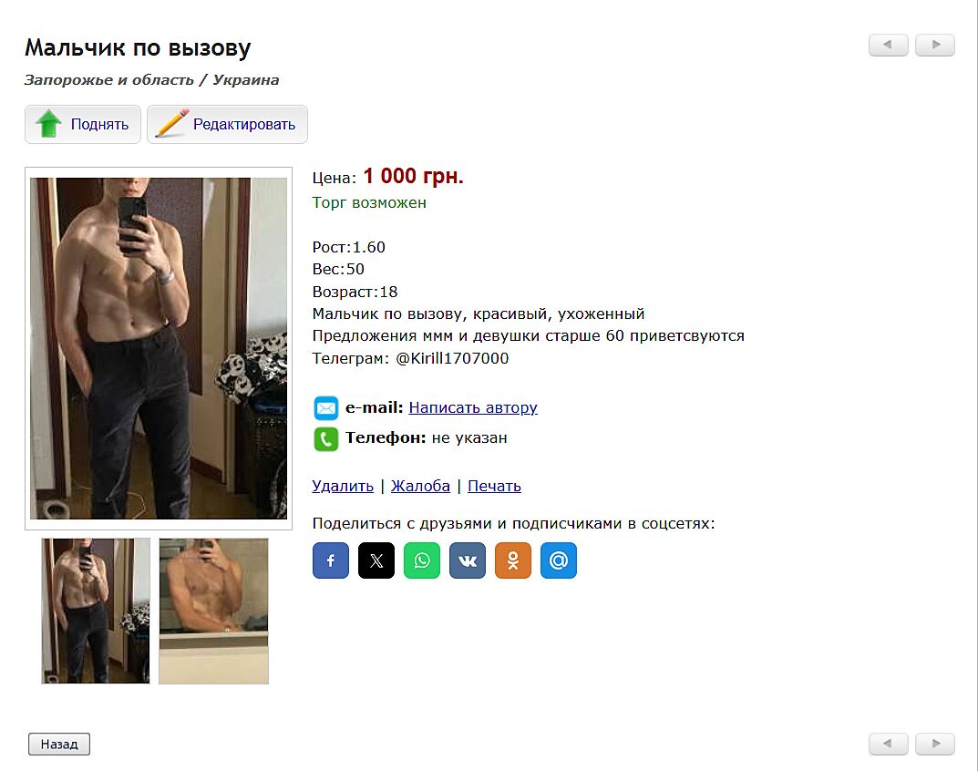Share via the Mail.ru @ icon
Viewport: 978px width, 771px height.
pyautogui.click(x=558, y=560)
